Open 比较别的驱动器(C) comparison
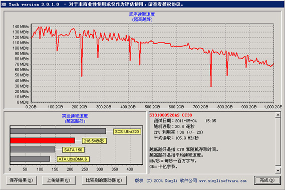The image size is (285, 190). click(x=104, y=180)
